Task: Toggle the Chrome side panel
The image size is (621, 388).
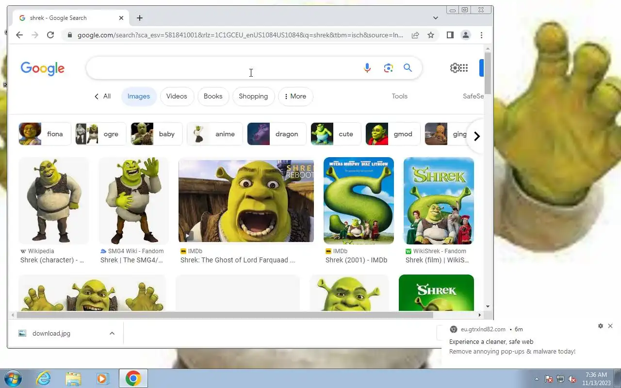Action: point(450,35)
